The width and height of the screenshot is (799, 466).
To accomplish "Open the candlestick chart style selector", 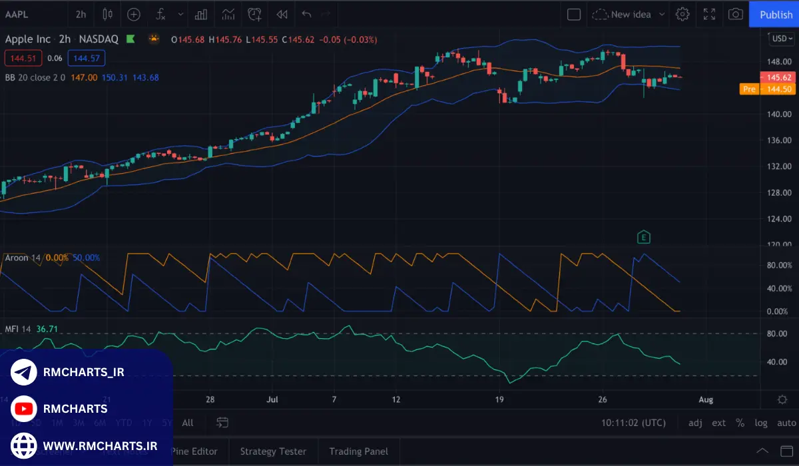I will click(108, 14).
